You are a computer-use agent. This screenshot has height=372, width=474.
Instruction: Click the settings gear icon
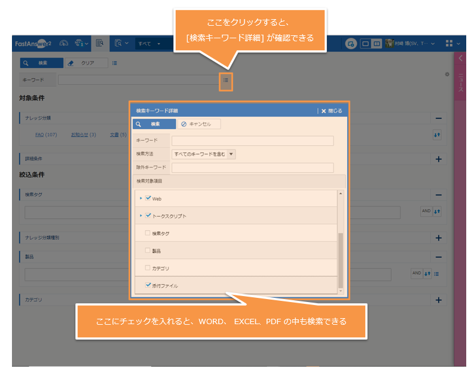(x=447, y=74)
